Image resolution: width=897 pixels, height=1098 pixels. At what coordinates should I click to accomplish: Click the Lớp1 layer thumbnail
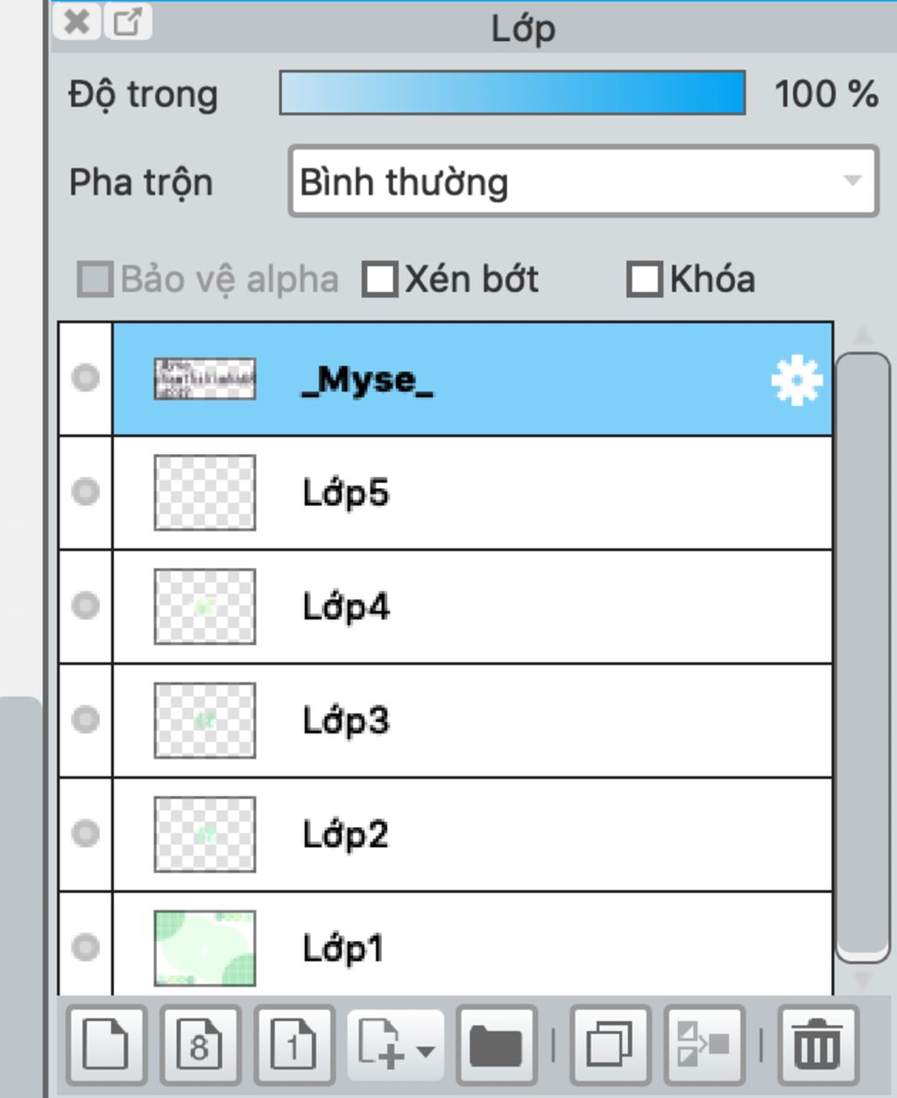point(205,948)
